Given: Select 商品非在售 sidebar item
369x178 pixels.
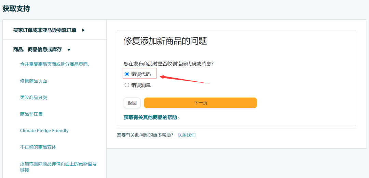Looking at the screenshot, I should point(31,114).
